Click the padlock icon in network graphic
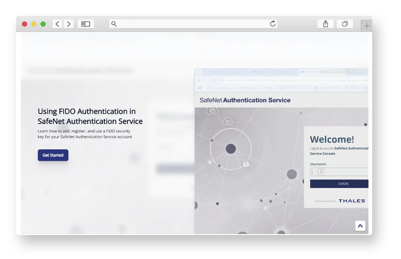The height and width of the screenshot is (259, 401). (245, 163)
